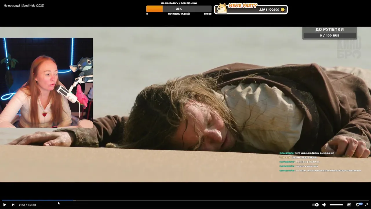Exit fullscreen mode
The image size is (371, 209).
click(366, 205)
